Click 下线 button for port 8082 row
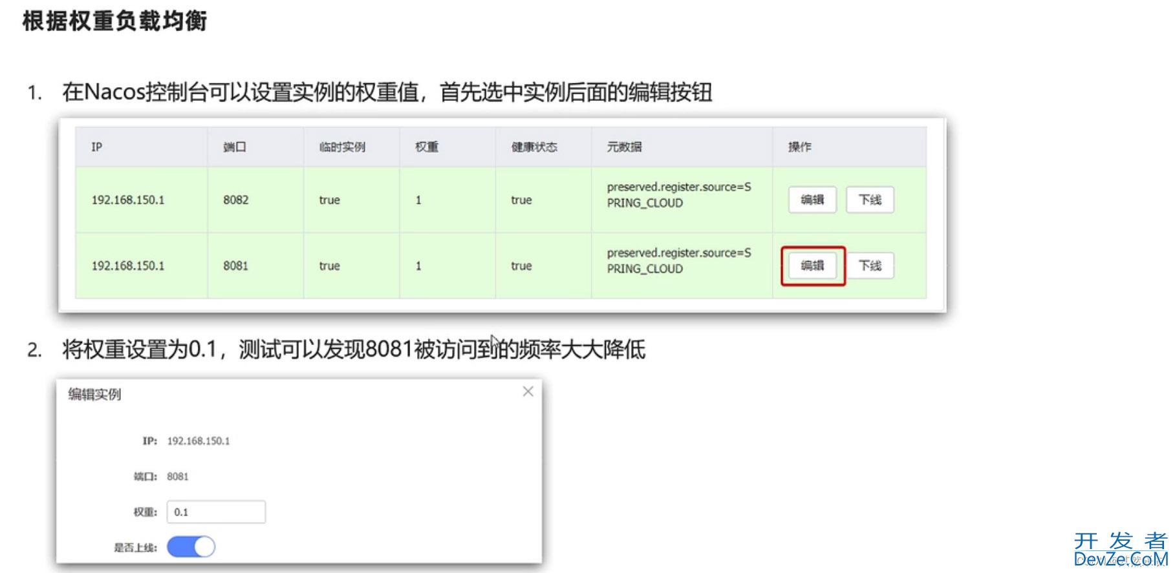Viewport: 1175px width, 573px height. click(x=870, y=200)
